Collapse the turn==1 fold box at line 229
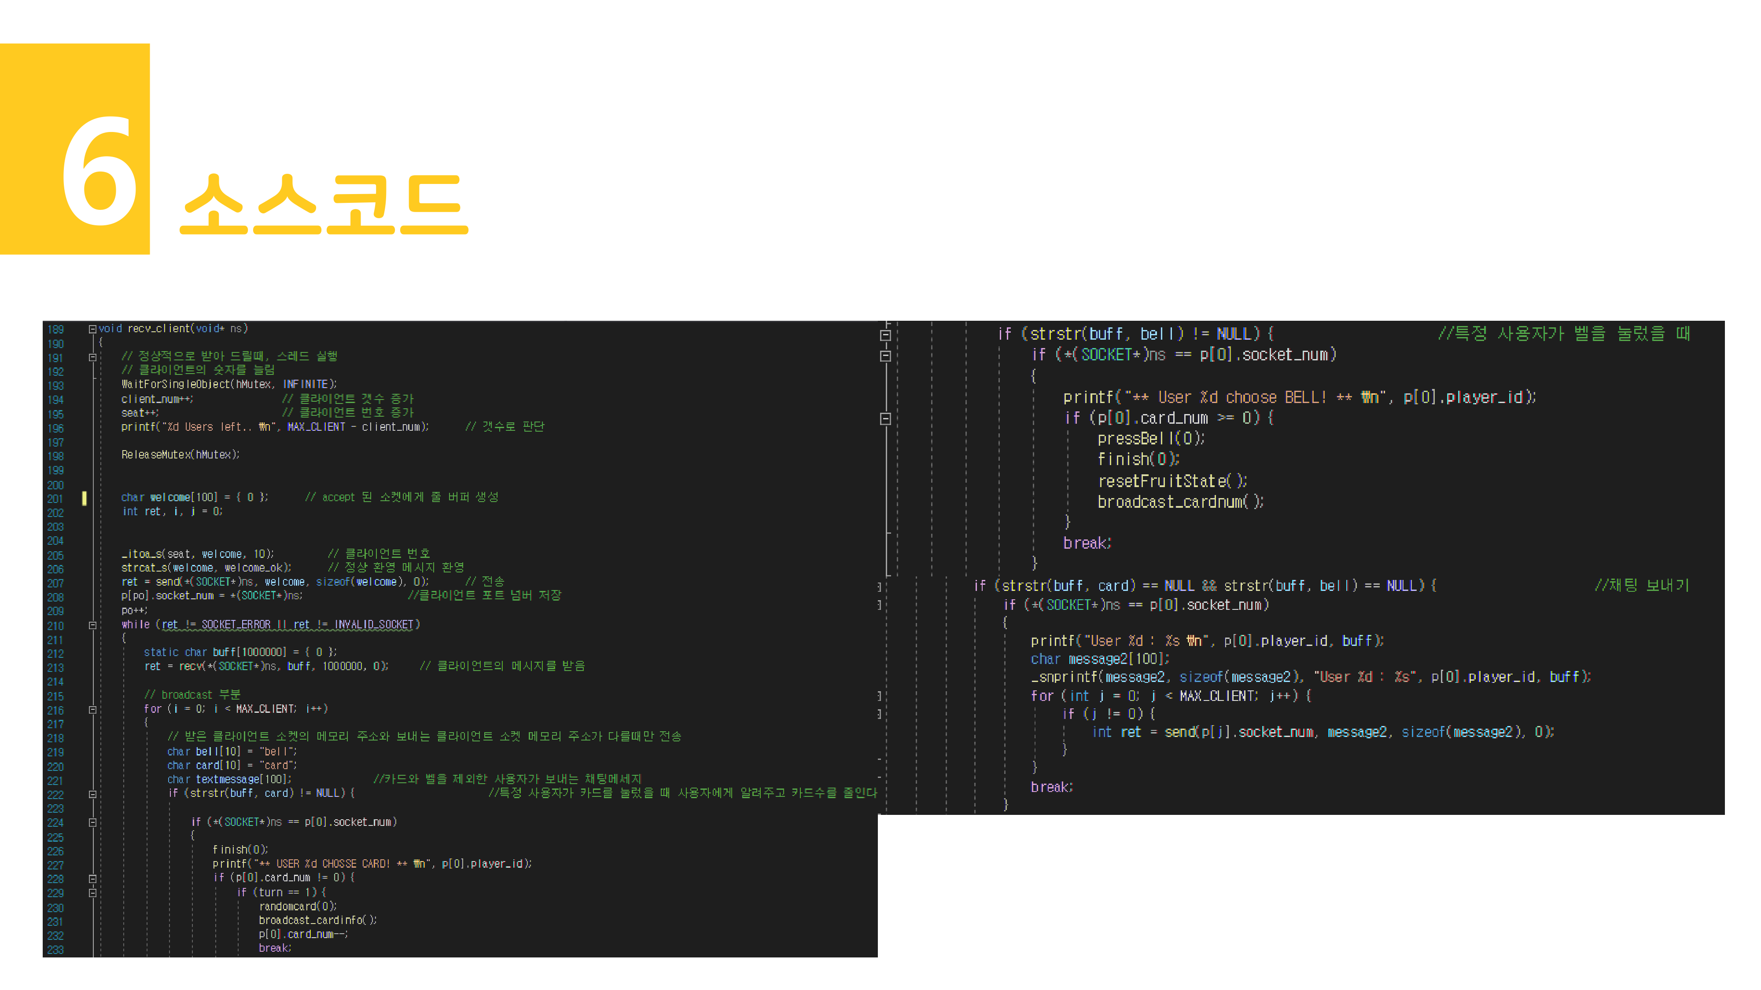The image size is (1761, 990). pyautogui.click(x=92, y=893)
